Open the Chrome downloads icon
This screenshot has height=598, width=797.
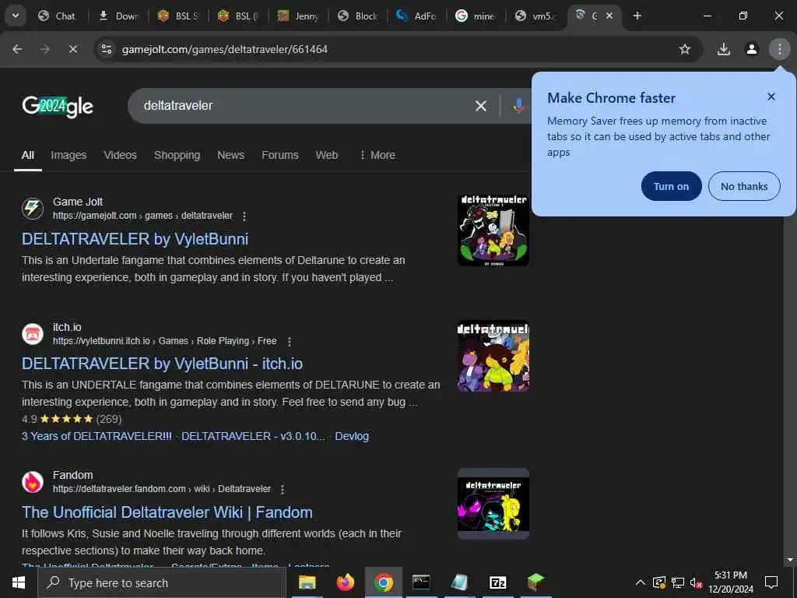pos(724,49)
